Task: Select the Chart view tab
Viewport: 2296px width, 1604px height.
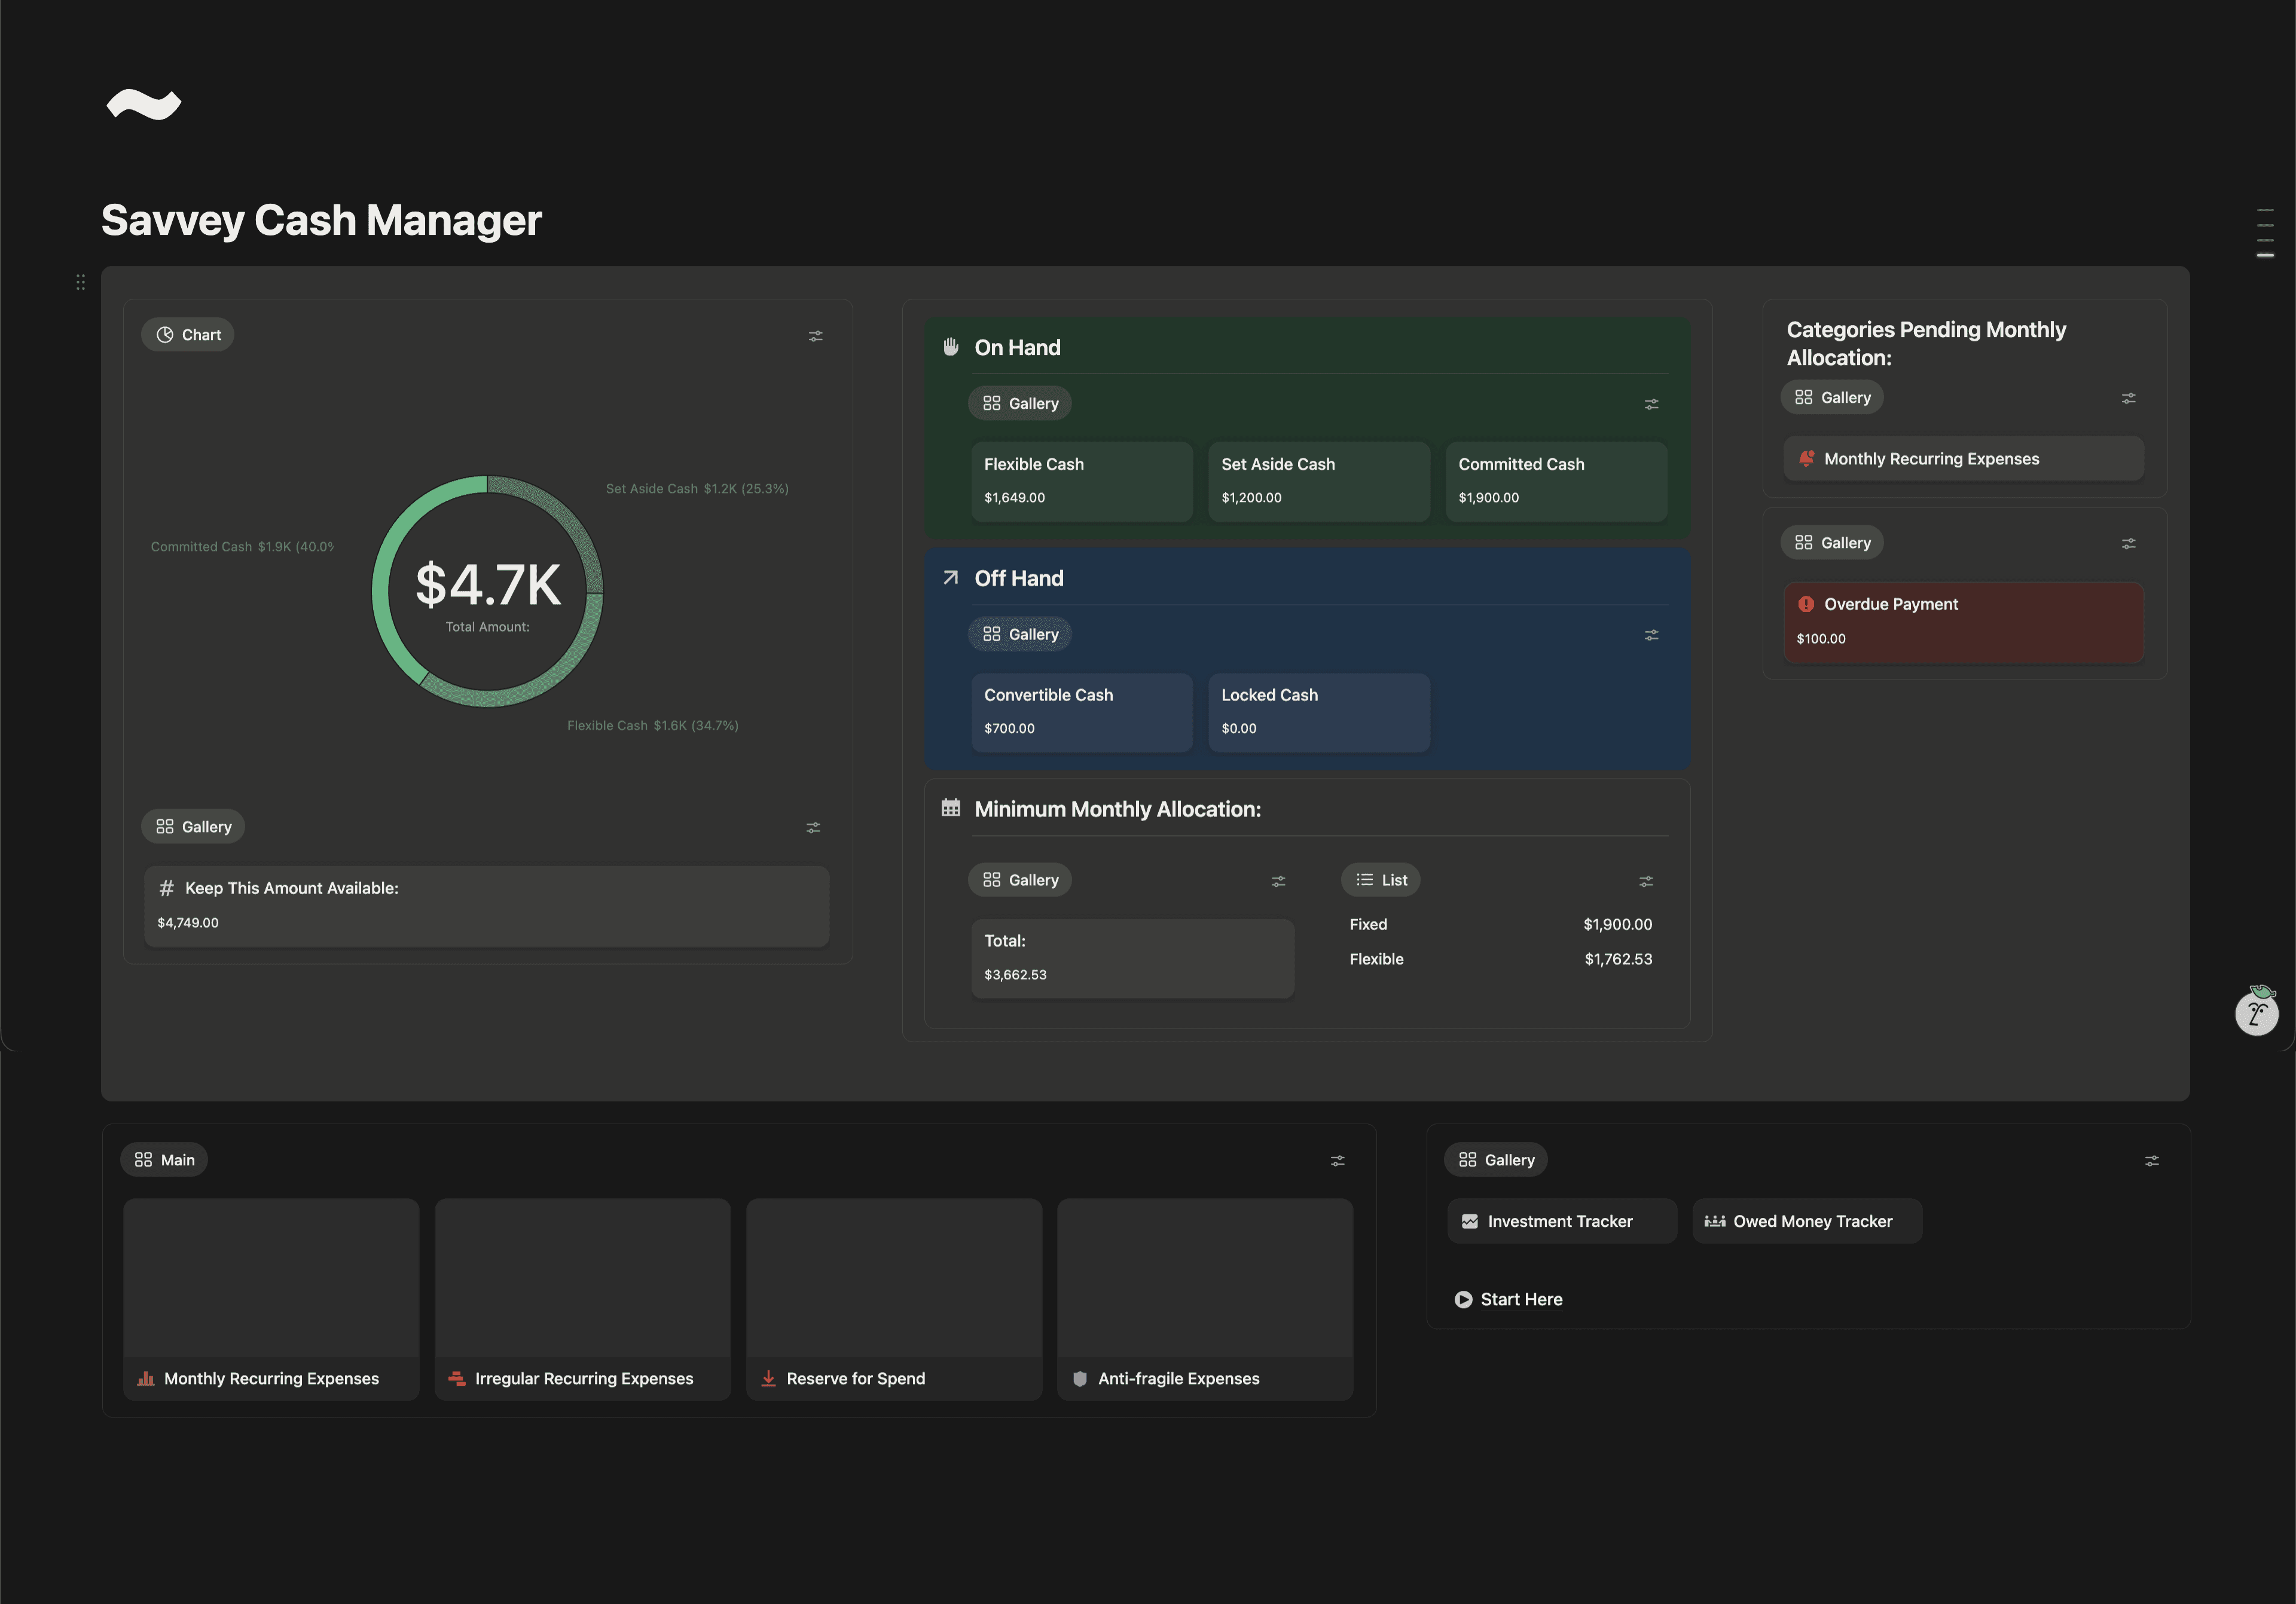Action: [188, 335]
